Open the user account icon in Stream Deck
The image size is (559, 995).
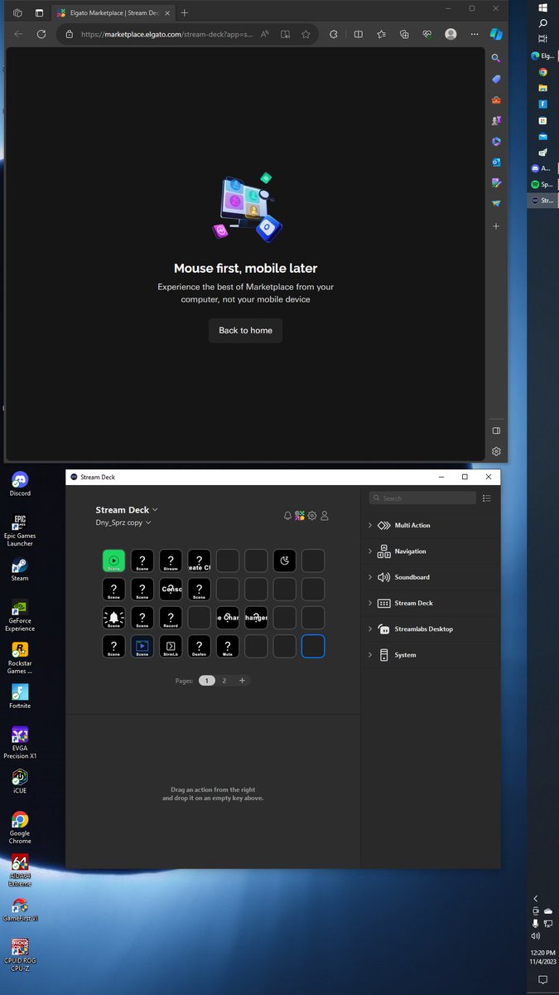[325, 516]
